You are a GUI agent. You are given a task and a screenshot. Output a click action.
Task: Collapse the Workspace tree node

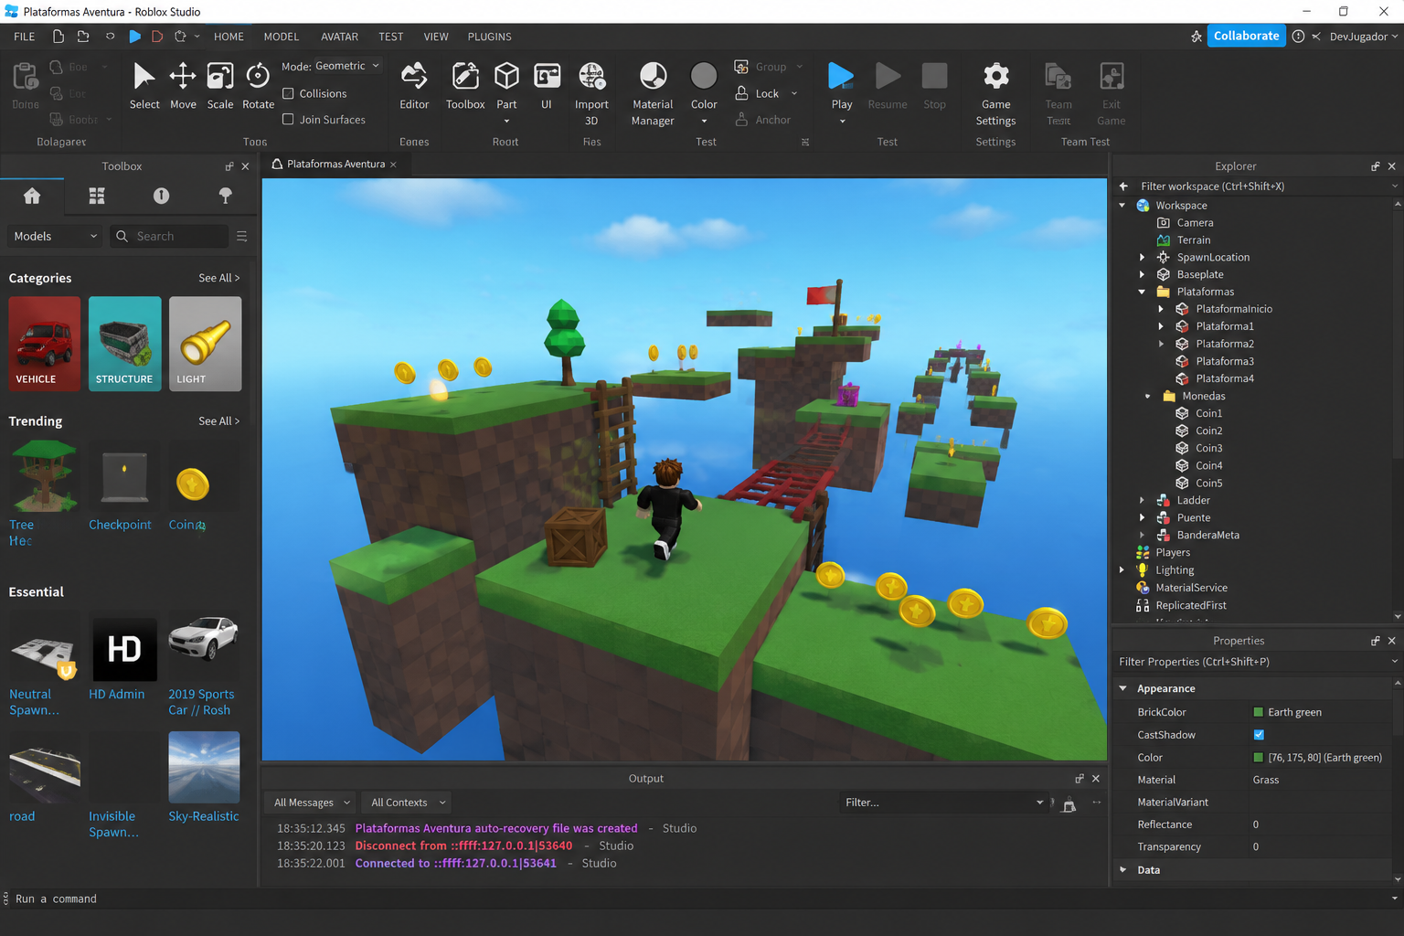pyautogui.click(x=1122, y=206)
